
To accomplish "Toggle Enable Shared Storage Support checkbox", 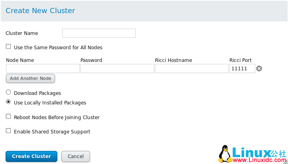I will (x=8, y=131).
